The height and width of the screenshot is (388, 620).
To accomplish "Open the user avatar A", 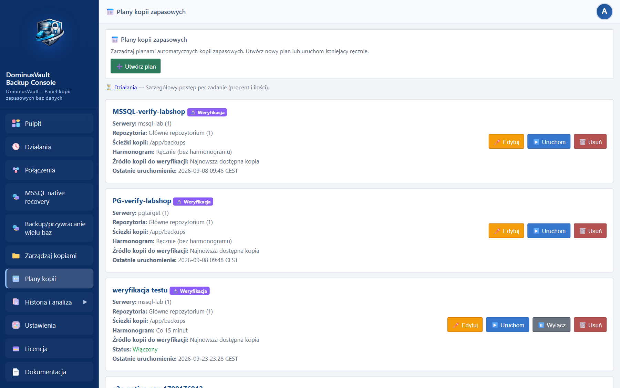I will 604,12.
